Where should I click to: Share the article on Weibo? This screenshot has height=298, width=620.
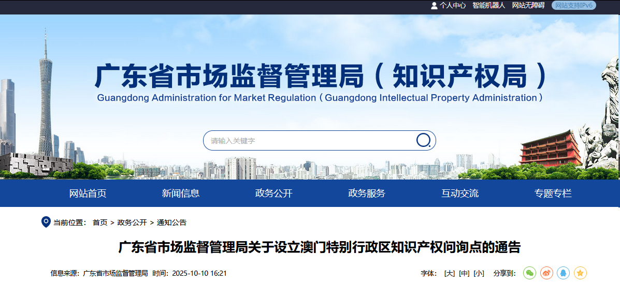tap(546, 273)
